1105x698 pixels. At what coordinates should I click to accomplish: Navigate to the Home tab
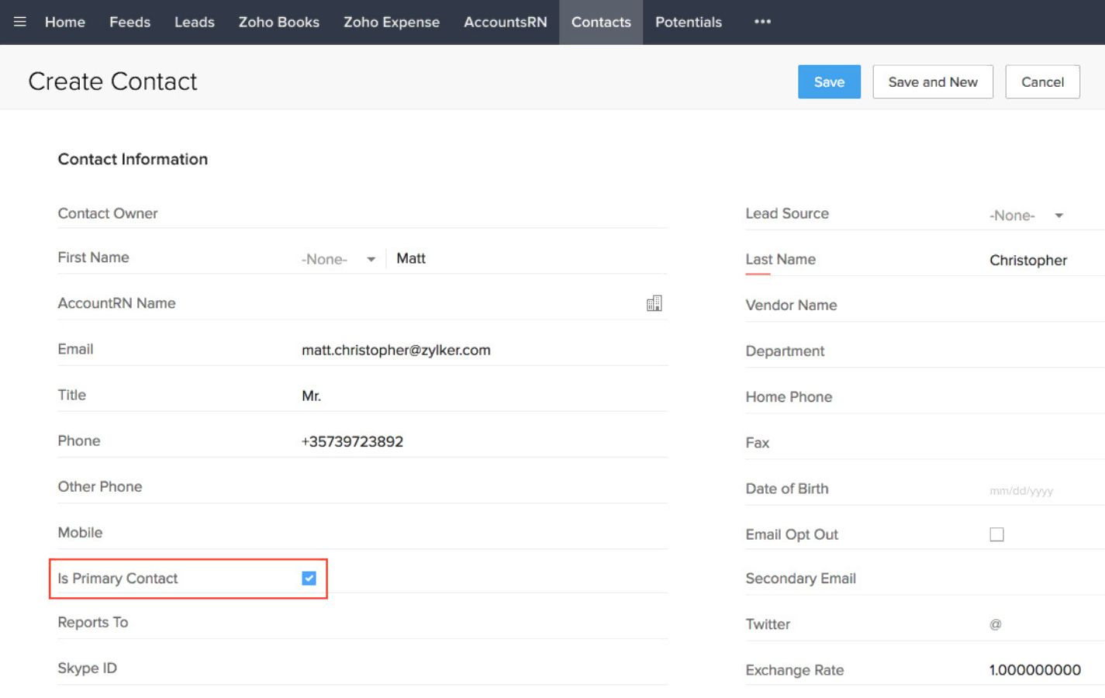click(x=65, y=22)
